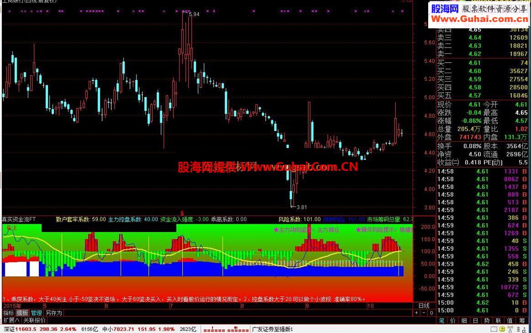The image size is (531, 333).
Task: Click 买一 bid price 4.61
Action: point(475,63)
